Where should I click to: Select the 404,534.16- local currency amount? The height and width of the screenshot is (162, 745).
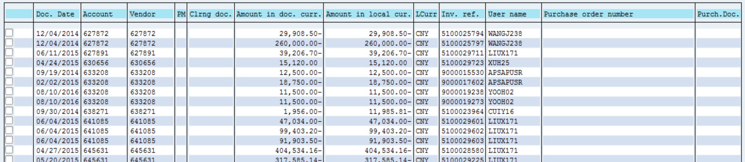point(388,151)
